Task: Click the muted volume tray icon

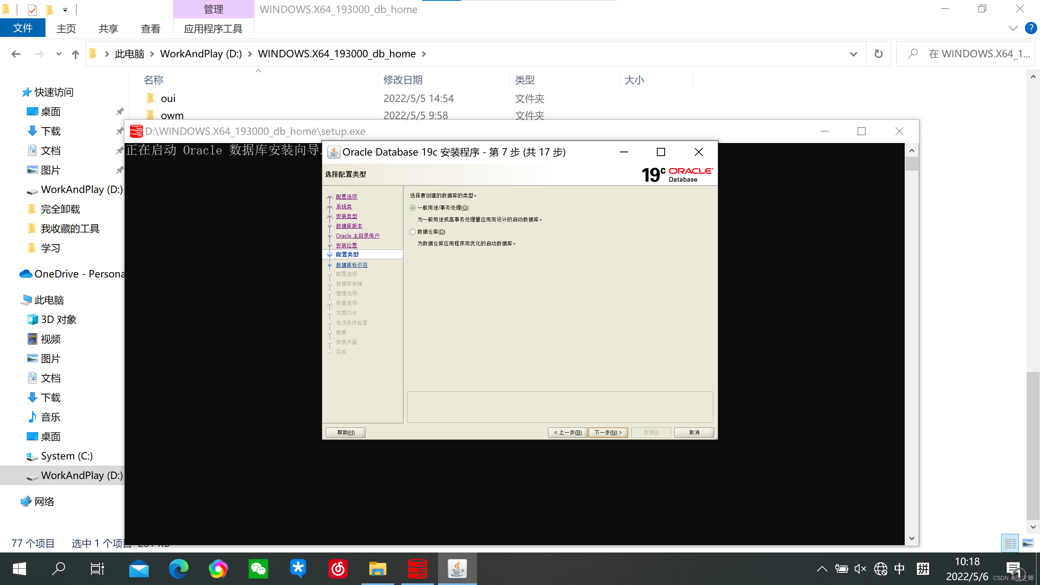Action: 860,569
